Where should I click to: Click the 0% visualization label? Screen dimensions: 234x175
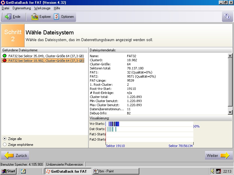(x=197, y=126)
